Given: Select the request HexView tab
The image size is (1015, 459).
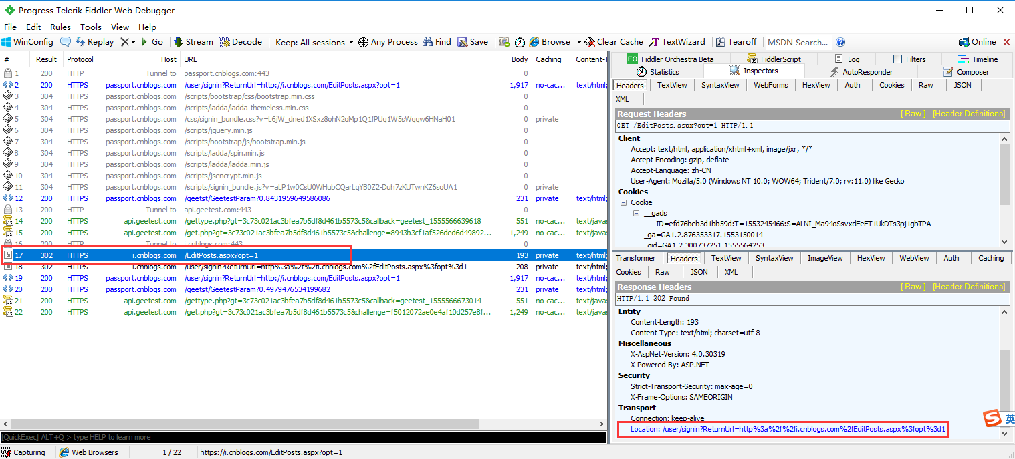Looking at the screenshot, I should [816, 85].
